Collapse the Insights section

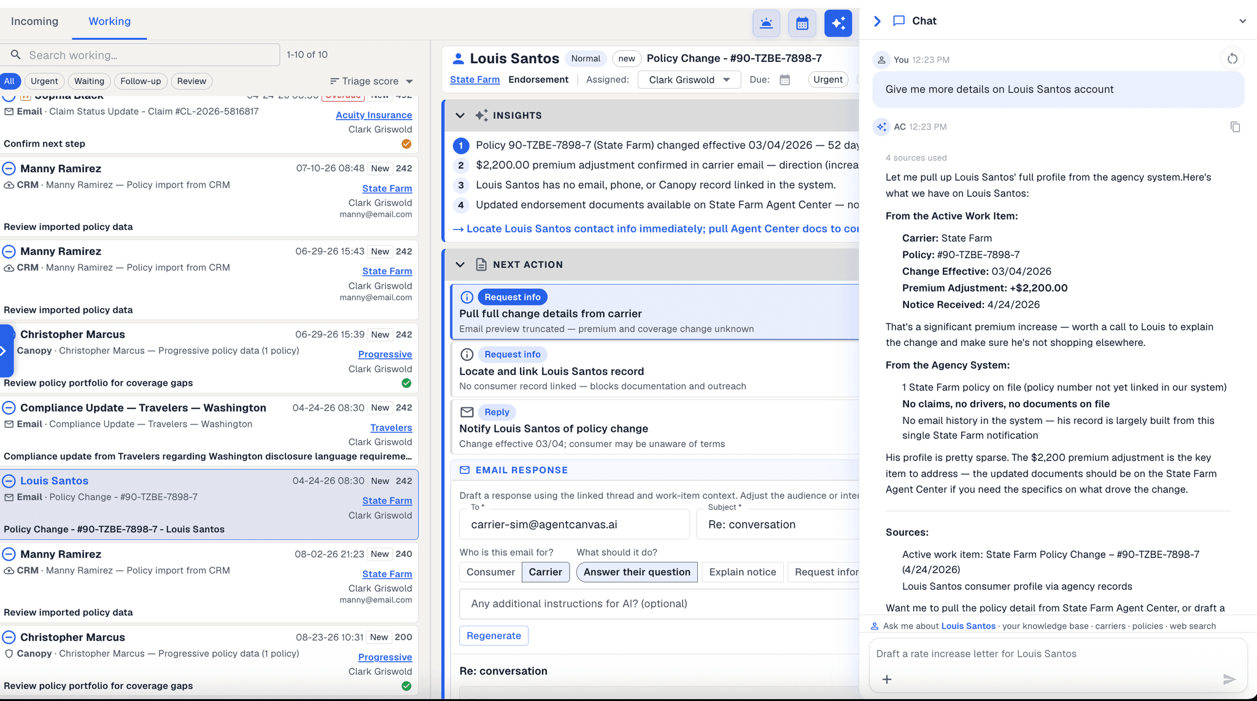coord(460,115)
